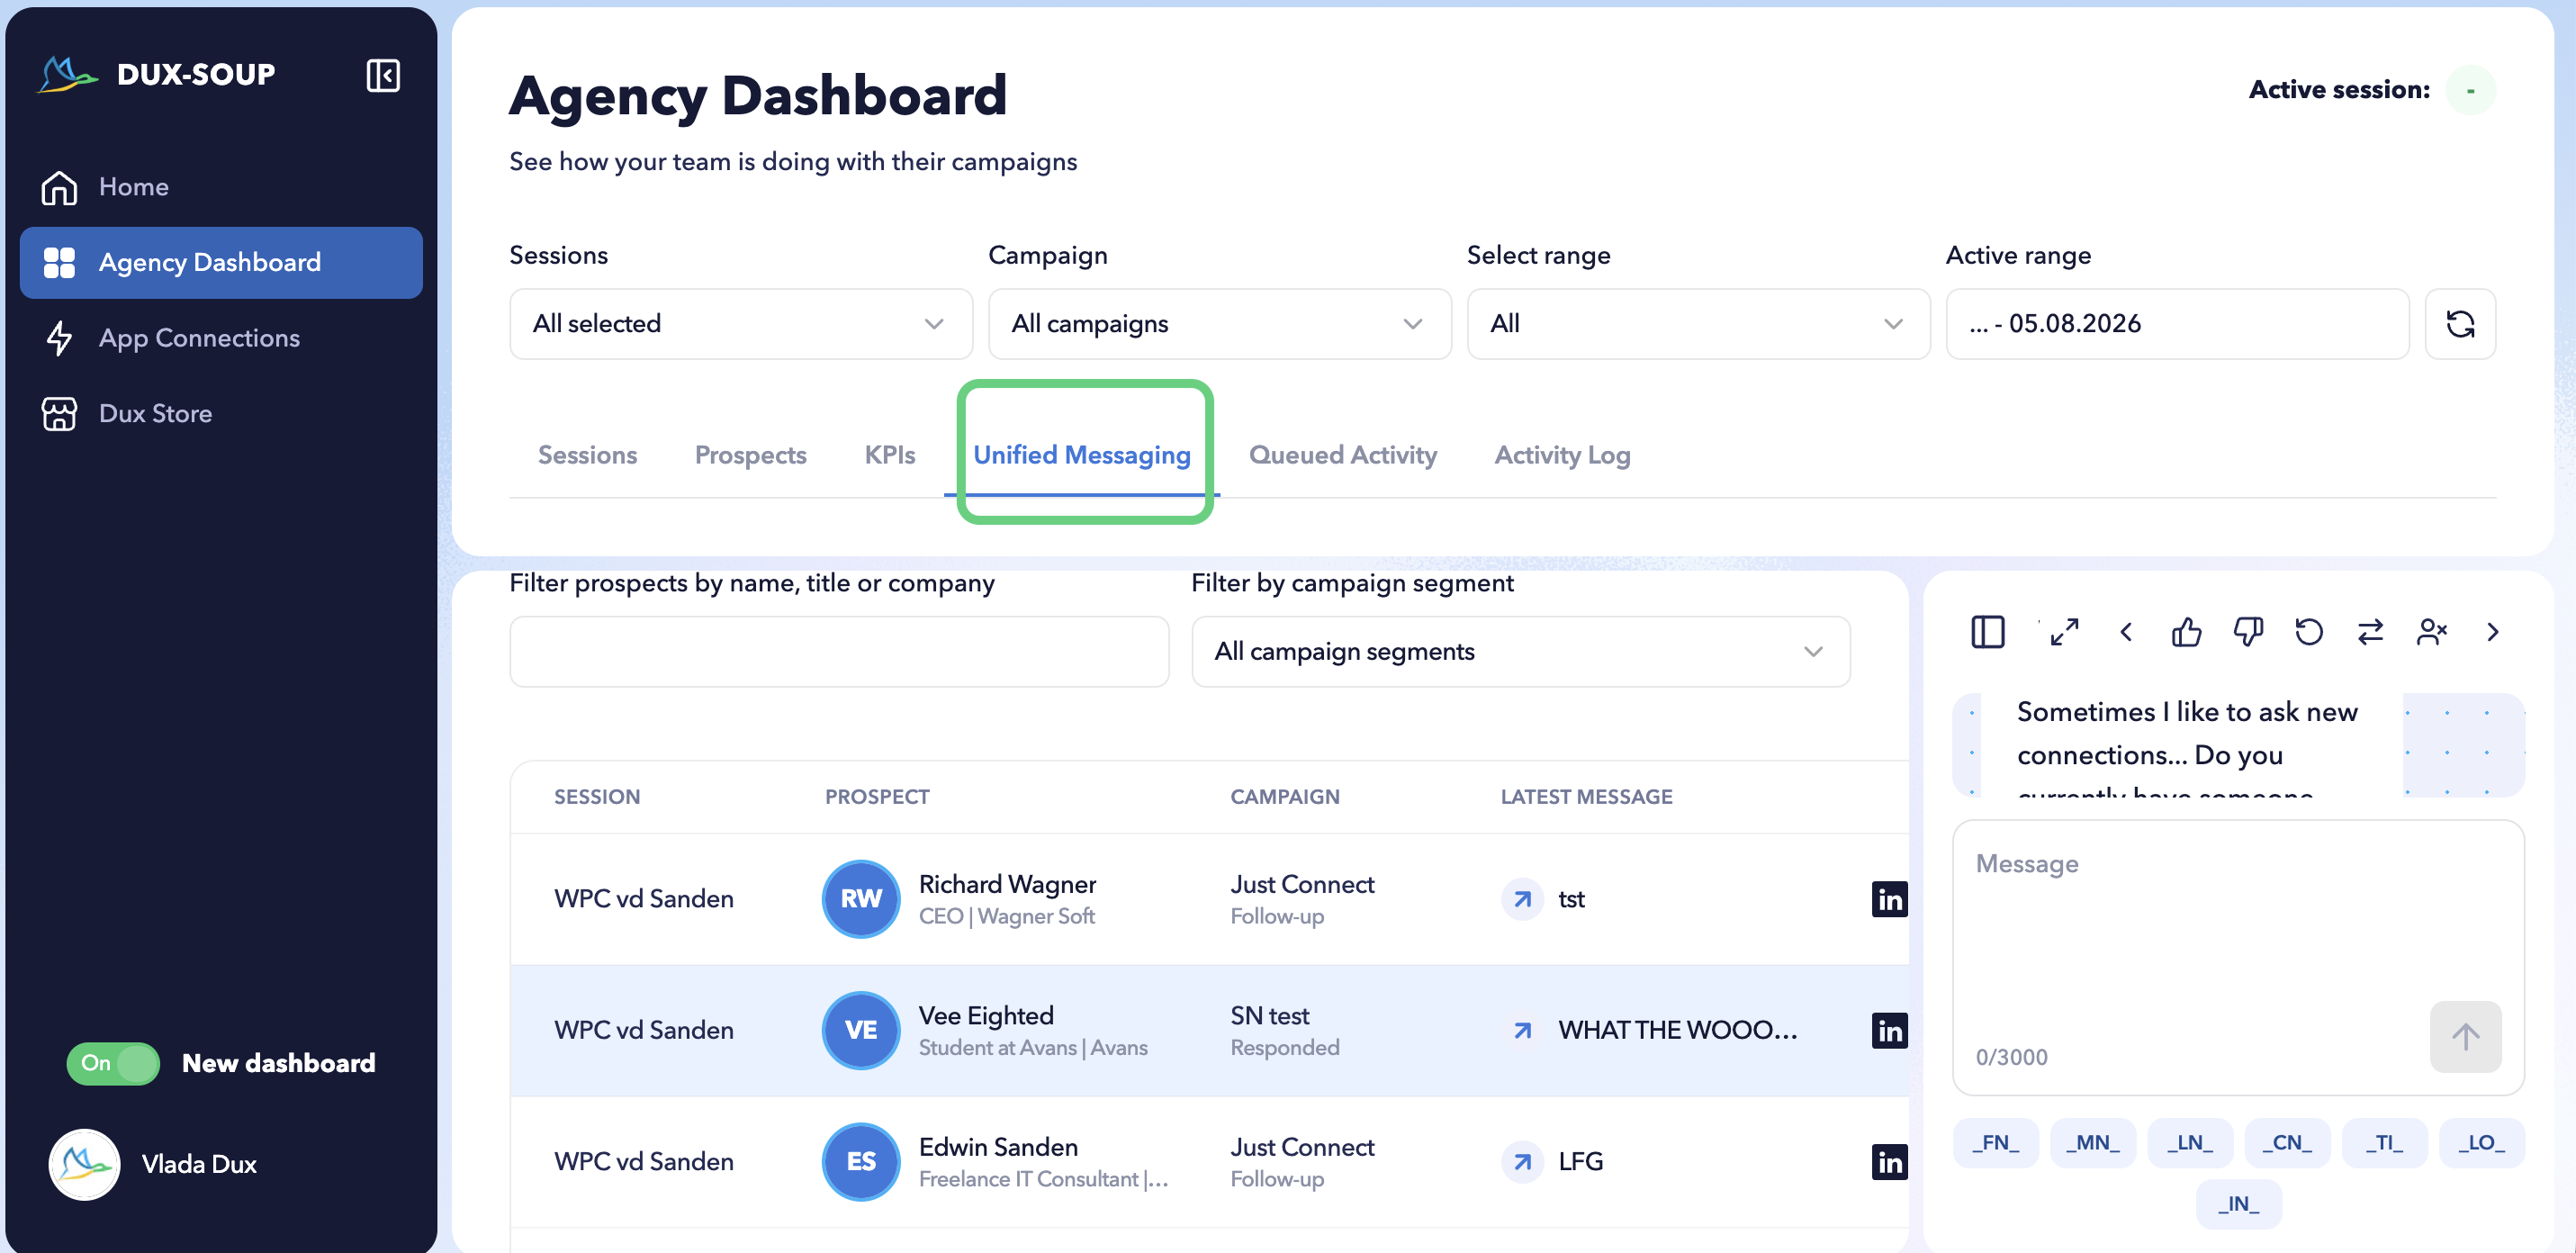Select Agency Dashboard in the sidebar
This screenshot has height=1253, width=2576.
pos(221,262)
